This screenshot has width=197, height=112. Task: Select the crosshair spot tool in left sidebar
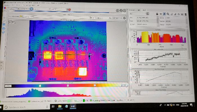pyautogui.click(x=4, y=18)
